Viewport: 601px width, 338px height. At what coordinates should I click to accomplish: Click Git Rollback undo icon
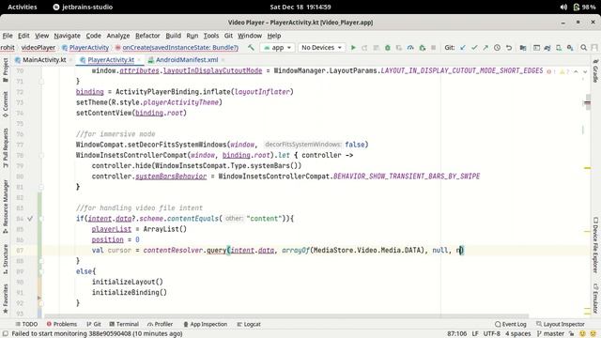[x=509, y=48]
